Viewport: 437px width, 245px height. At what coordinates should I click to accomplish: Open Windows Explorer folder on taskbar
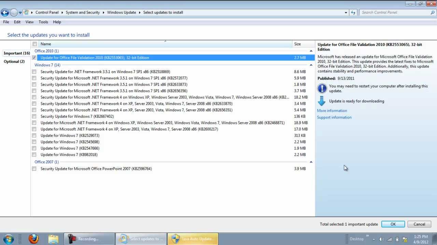[53, 239]
